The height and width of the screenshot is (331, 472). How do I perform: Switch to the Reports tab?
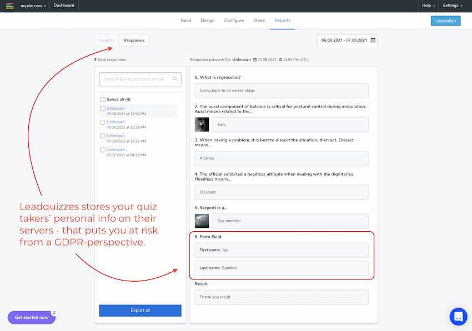pyautogui.click(x=282, y=21)
